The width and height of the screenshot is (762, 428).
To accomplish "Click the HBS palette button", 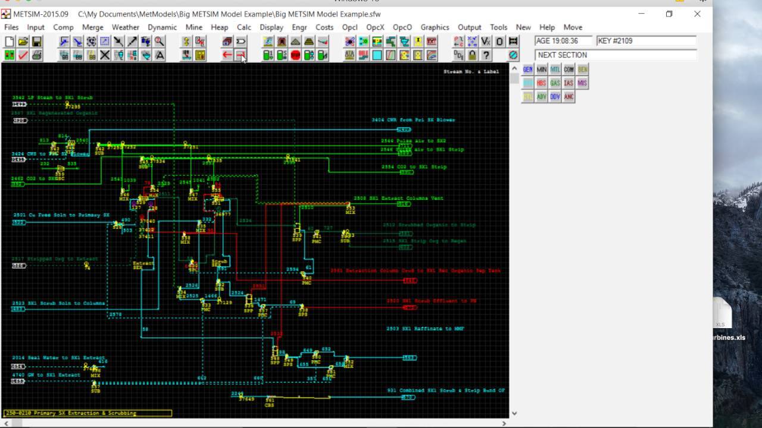I will [541, 83].
